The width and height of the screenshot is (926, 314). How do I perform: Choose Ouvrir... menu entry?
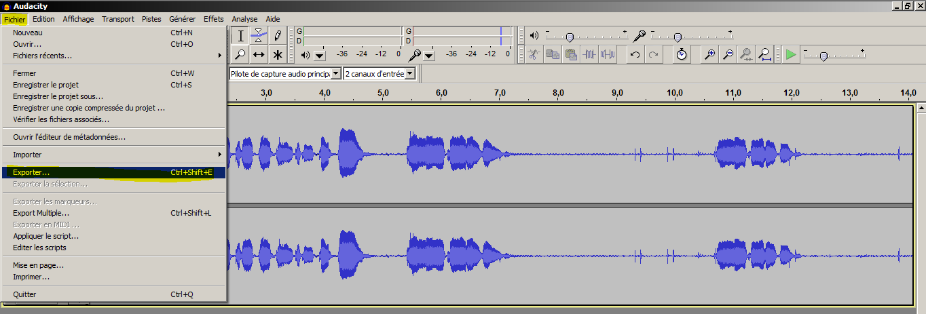click(114, 44)
